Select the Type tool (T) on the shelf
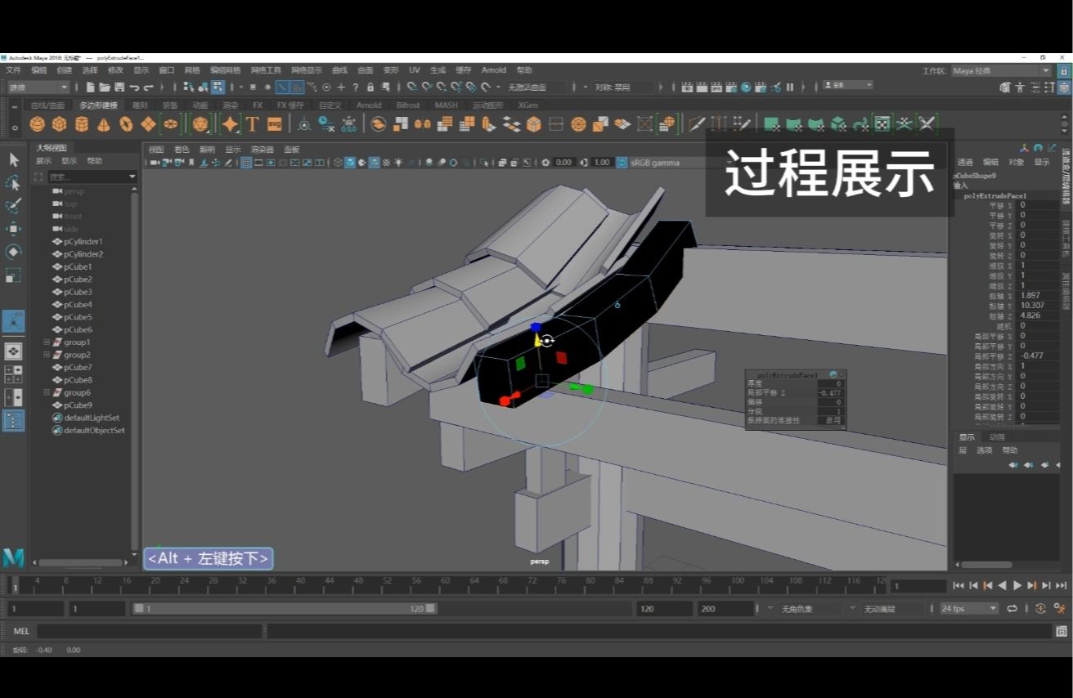The width and height of the screenshot is (1073, 698). pos(252,123)
